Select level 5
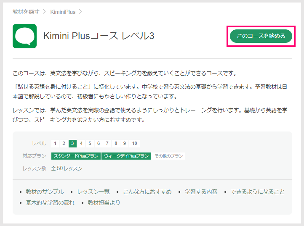The height and width of the screenshot is (226, 304). pyautogui.click(x=90, y=143)
